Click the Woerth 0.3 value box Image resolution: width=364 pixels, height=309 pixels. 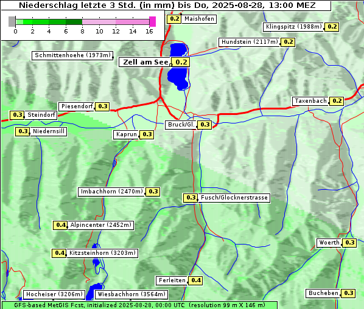click(349, 243)
